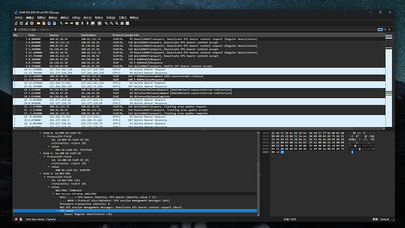Image resolution: width=405 pixels, height=228 pixels.
Task: Collapse the 'Item 2: id-NAS-PDU' tree node
Action: (x=41, y=173)
